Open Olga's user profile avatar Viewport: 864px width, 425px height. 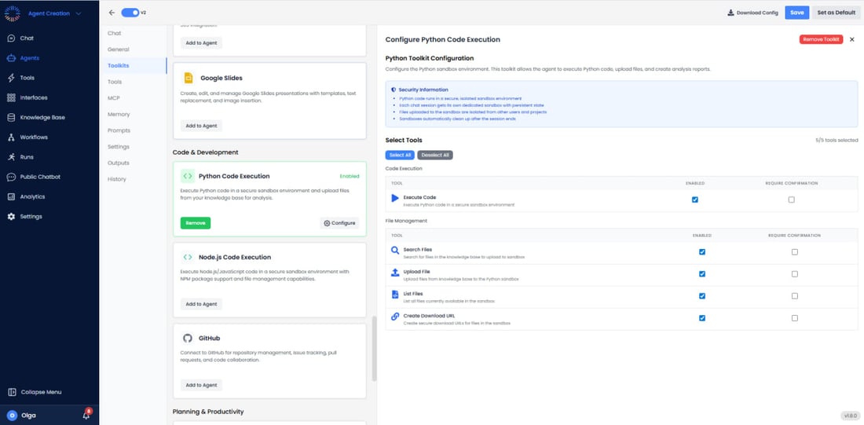[x=12, y=416]
